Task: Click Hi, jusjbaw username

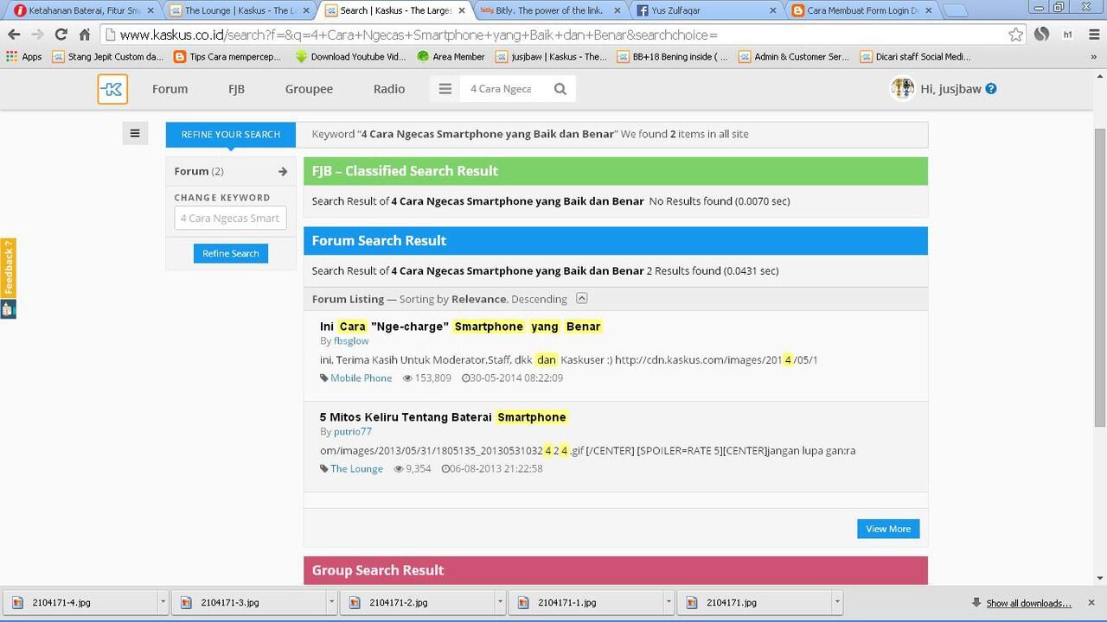Action: click(950, 89)
